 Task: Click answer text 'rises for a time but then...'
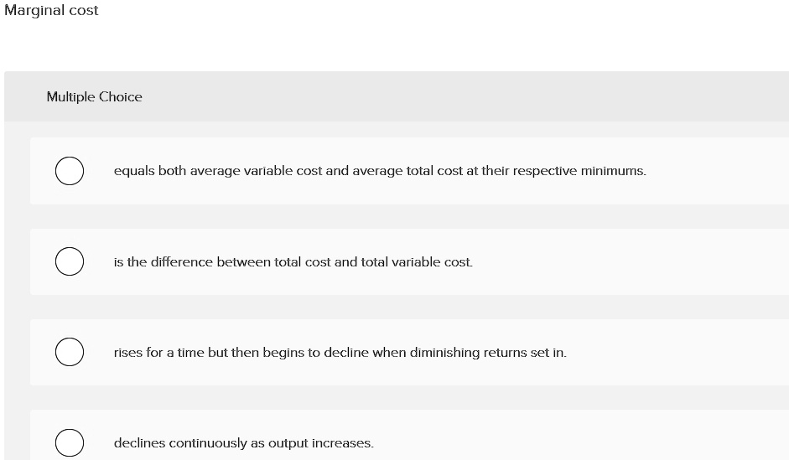click(x=340, y=353)
